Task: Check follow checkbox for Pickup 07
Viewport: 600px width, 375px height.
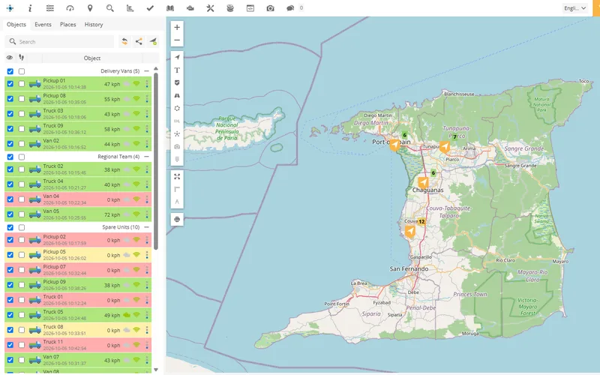Action: point(22,270)
